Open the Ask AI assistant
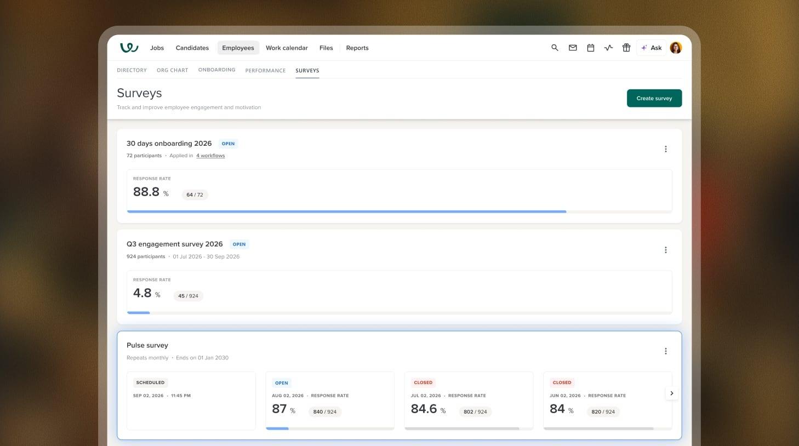The image size is (799, 446). pos(652,48)
